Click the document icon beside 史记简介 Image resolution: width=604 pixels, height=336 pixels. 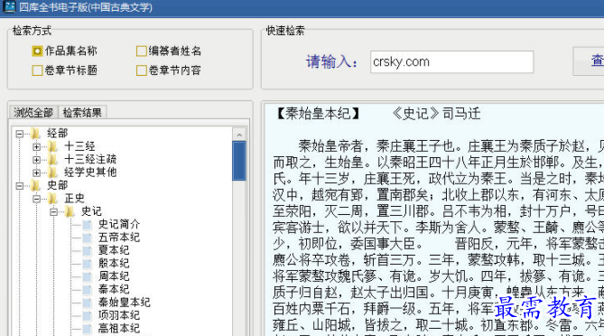coord(87,224)
